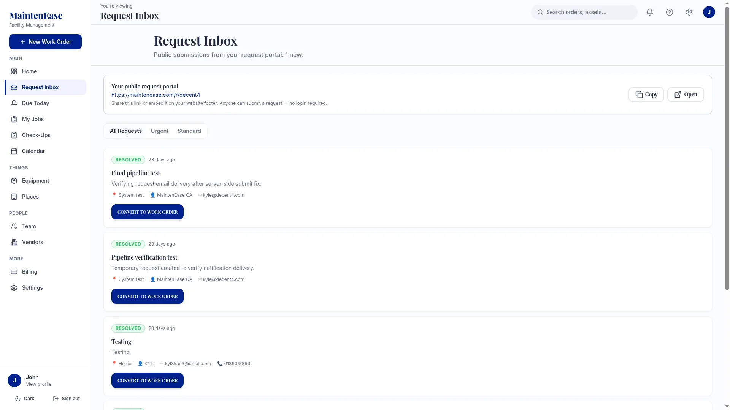Open the help question mark icon

(x=670, y=12)
